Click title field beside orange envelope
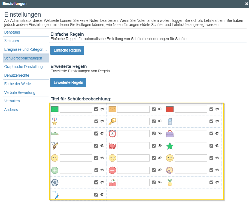Screen dimensions: 249x203 coord(133,109)
